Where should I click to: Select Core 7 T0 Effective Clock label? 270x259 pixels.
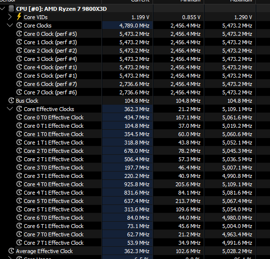(54, 234)
